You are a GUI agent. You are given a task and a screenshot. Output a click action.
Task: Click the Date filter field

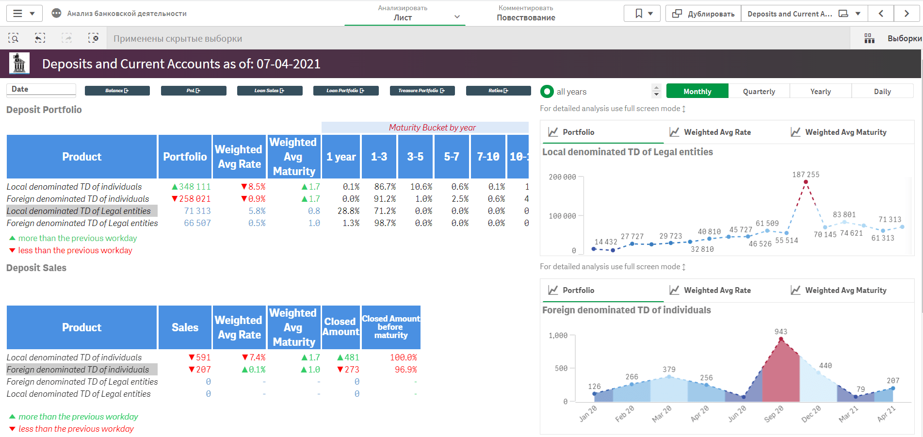[41, 90]
